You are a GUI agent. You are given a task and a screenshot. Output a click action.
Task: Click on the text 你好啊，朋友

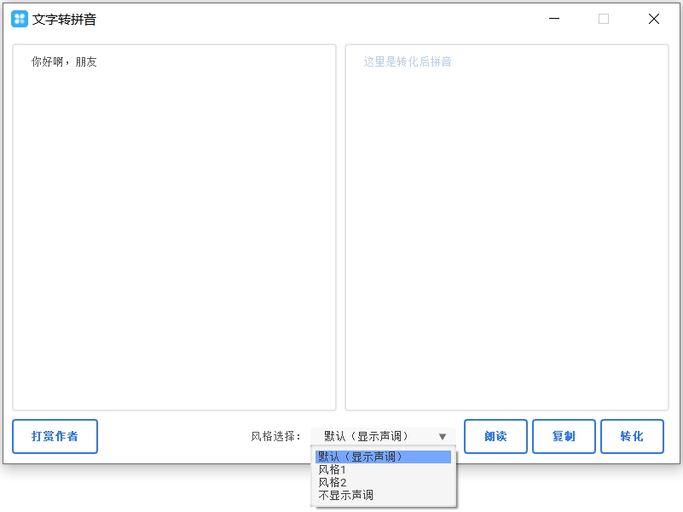pyautogui.click(x=64, y=61)
